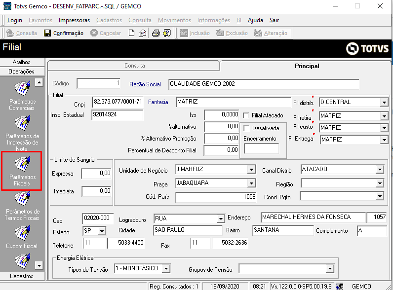
Task: Click the Encerramento date field
Action: coord(261,149)
